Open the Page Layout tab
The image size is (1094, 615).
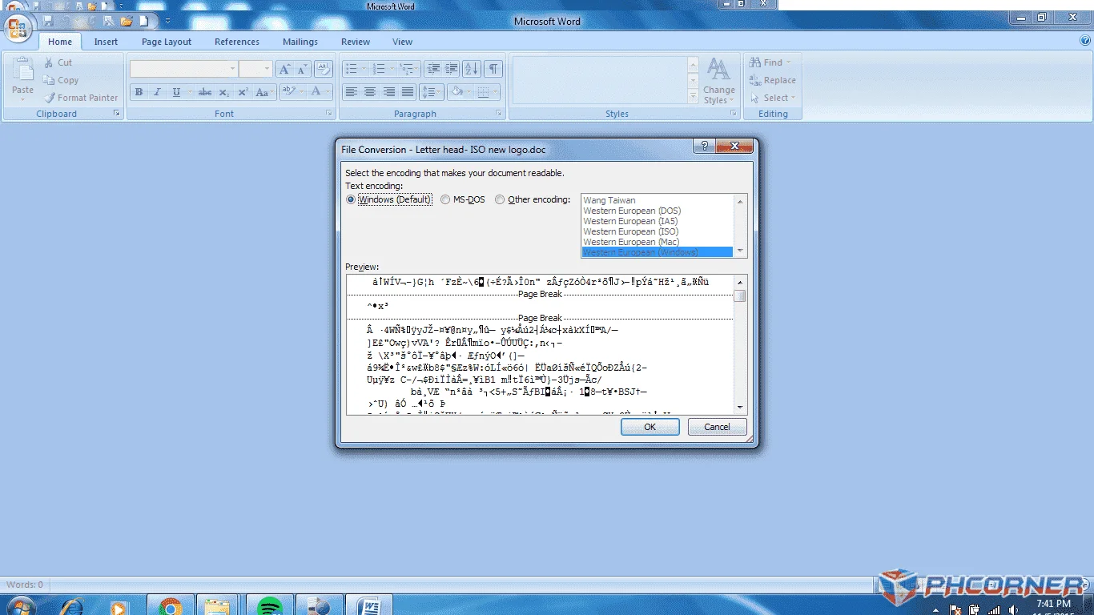pyautogui.click(x=167, y=42)
